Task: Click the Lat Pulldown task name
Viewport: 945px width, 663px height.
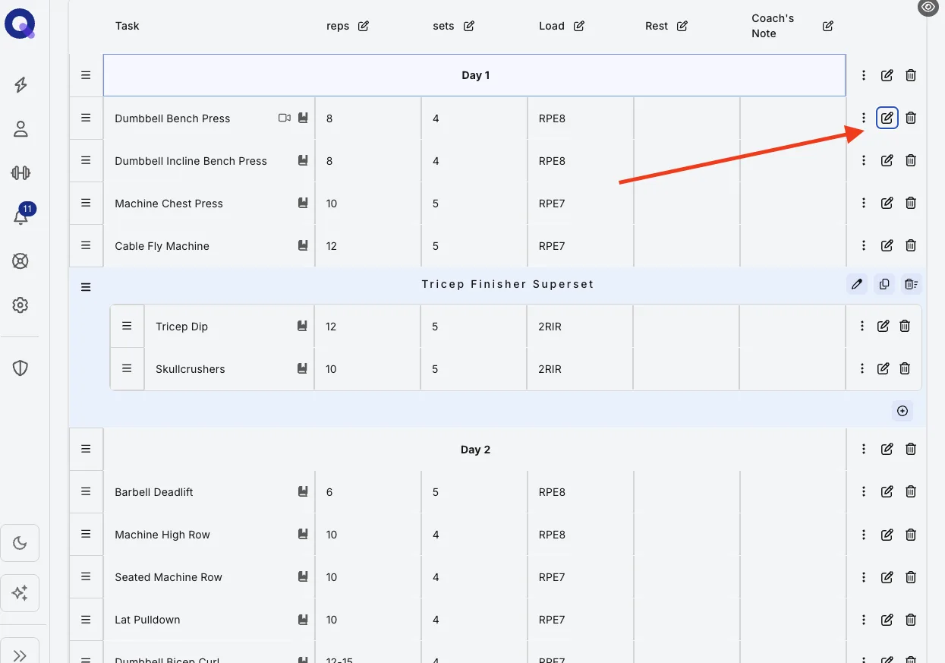Action: pos(147,620)
